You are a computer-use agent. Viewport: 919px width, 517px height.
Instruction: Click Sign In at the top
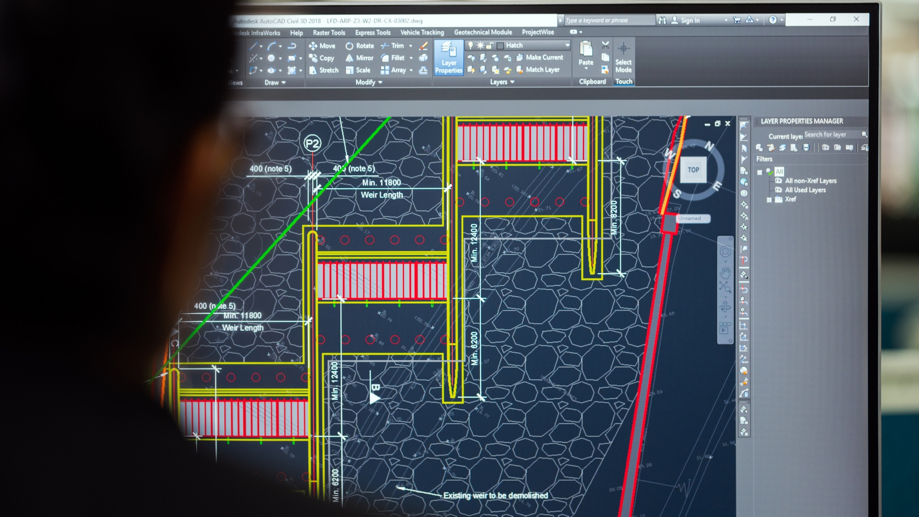[689, 20]
